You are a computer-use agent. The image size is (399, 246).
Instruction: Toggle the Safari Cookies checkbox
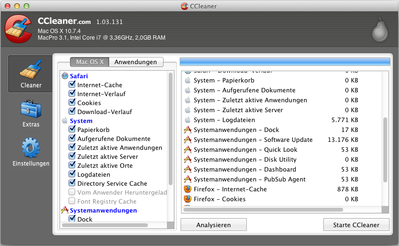click(x=72, y=102)
